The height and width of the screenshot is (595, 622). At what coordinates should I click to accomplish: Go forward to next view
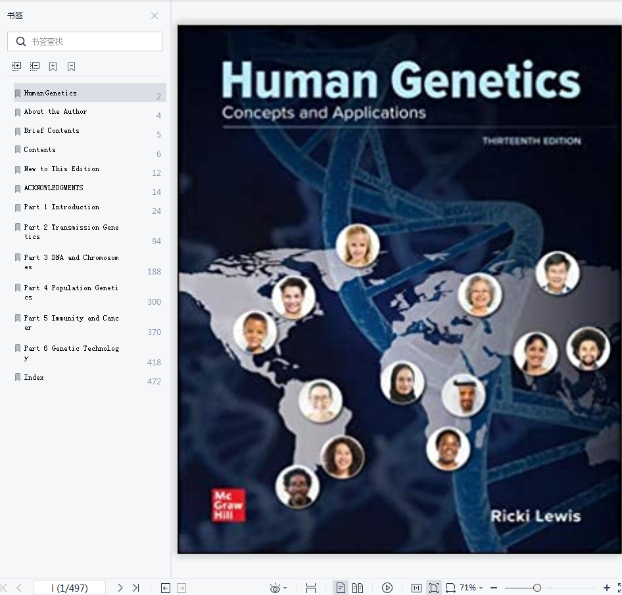tap(181, 588)
